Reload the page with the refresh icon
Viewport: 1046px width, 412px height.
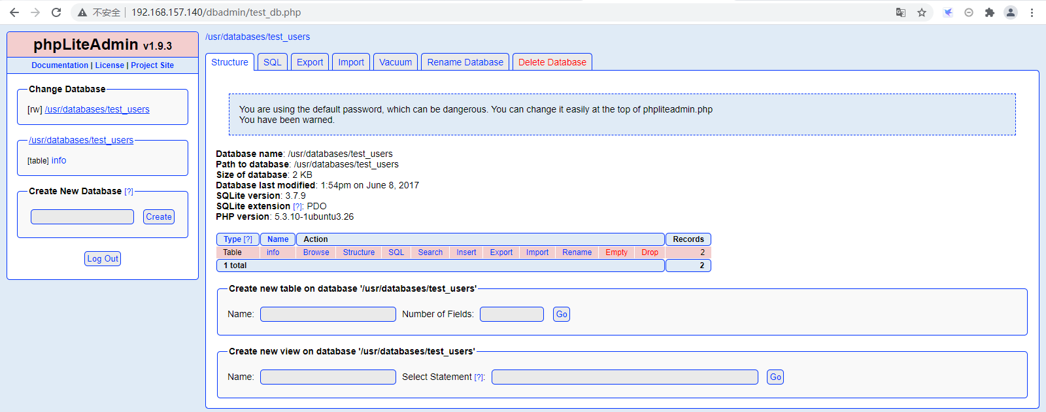pyautogui.click(x=56, y=12)
